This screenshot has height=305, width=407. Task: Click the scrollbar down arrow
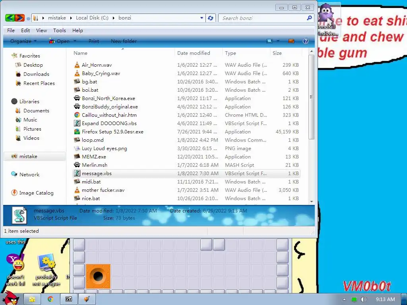point(312,201)
